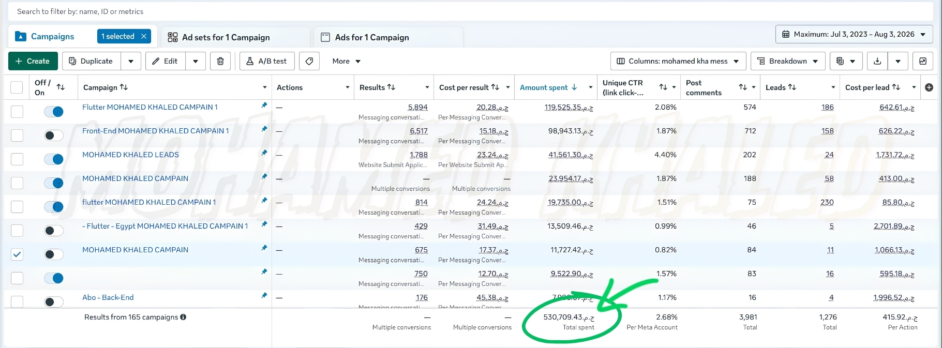Sort by Post comments arrows

743,87
